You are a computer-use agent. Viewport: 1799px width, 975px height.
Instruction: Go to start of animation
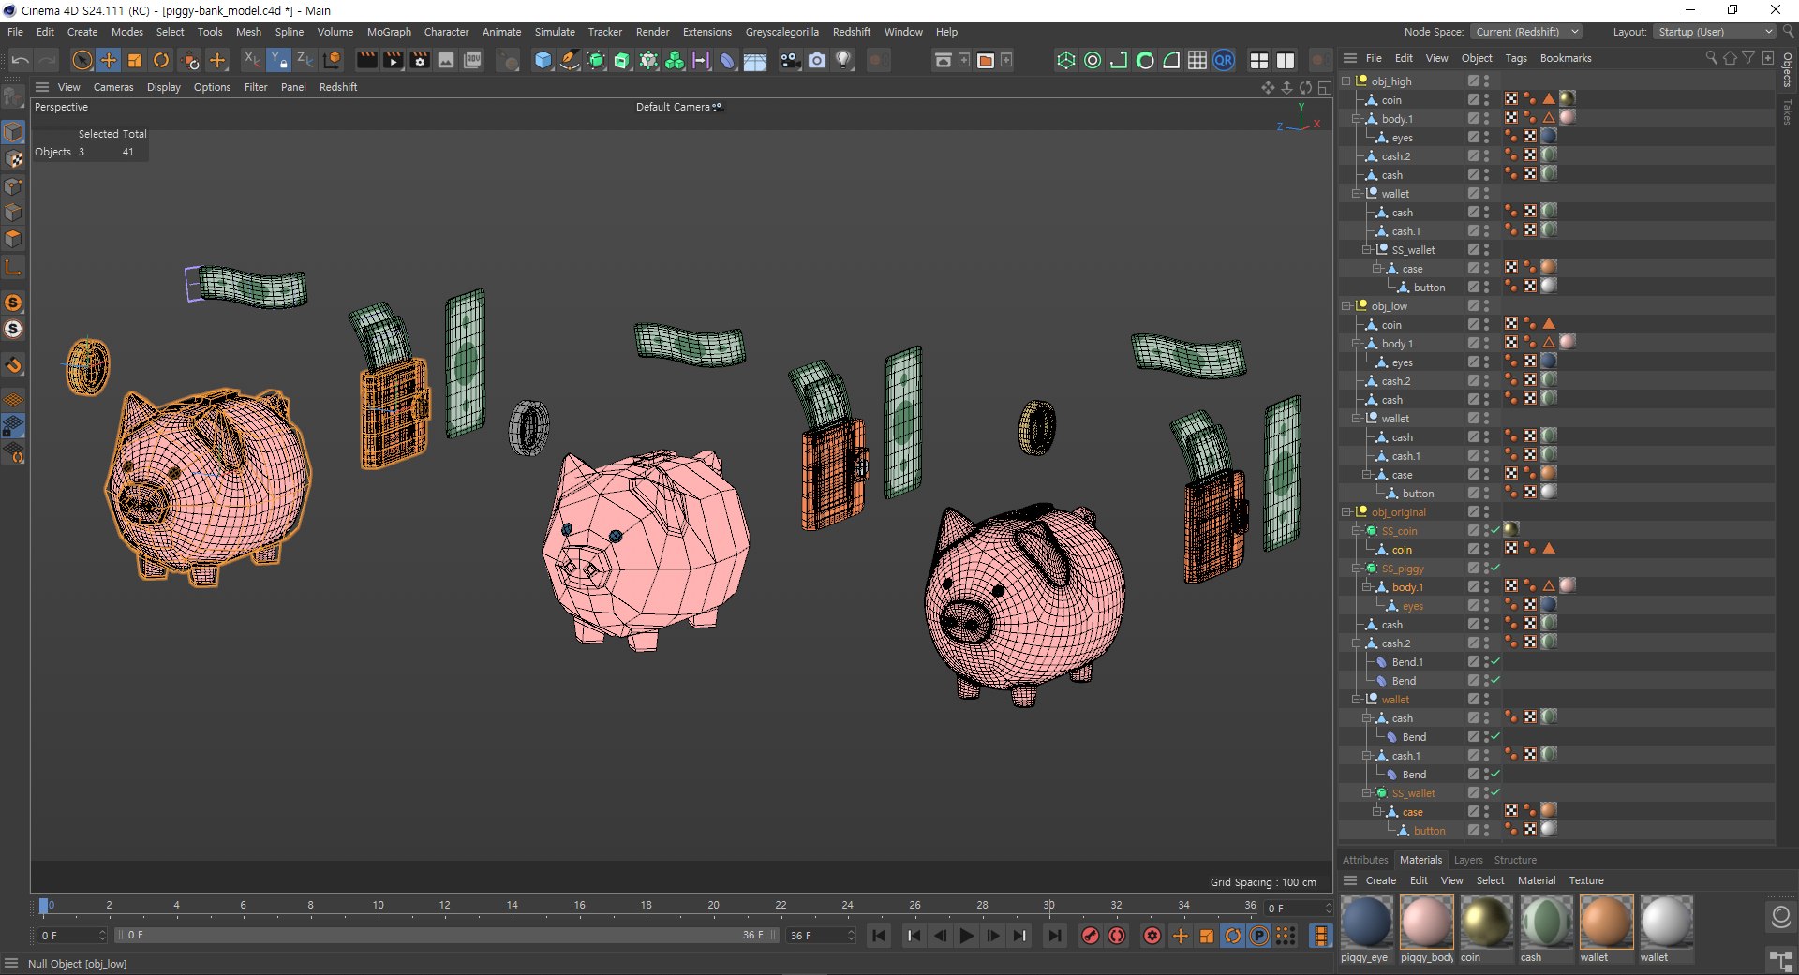[x=879, y=936]
